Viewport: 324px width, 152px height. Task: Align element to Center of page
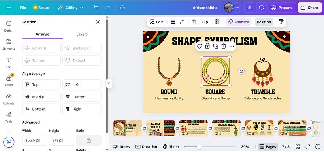pyautogui.click(x=82, y=97)
